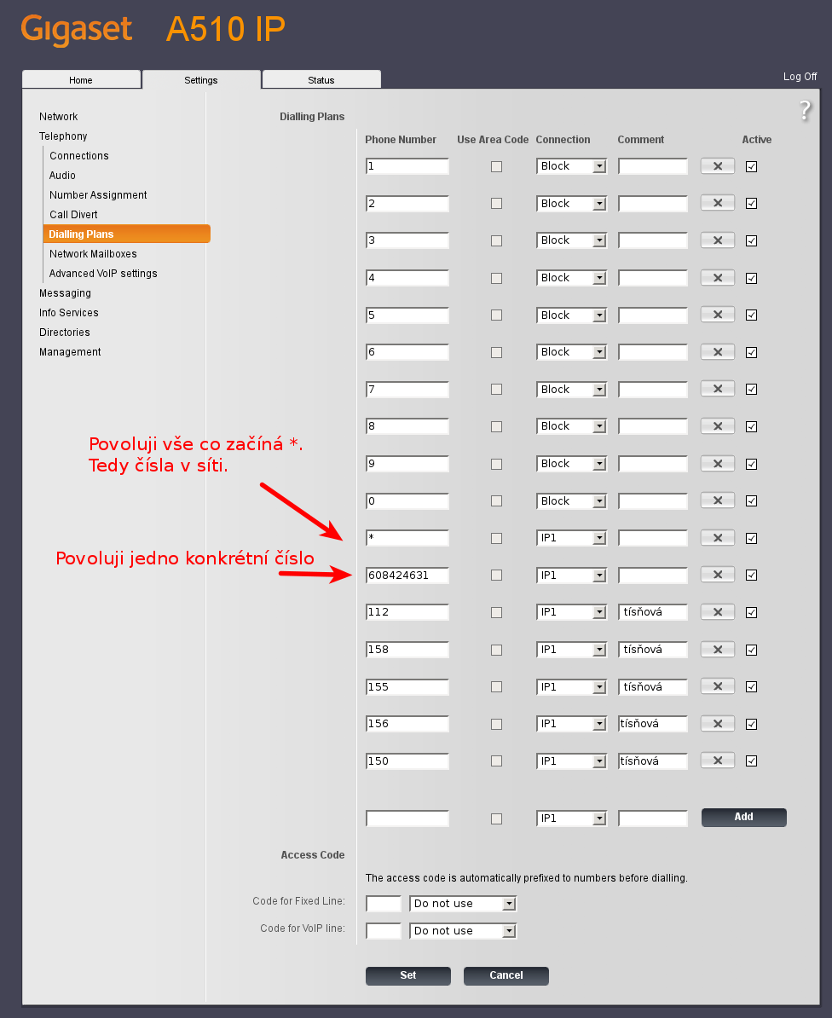
Task: Delete the 150 emergency number row
Action: pyautogui.click(x=717, y=761)
